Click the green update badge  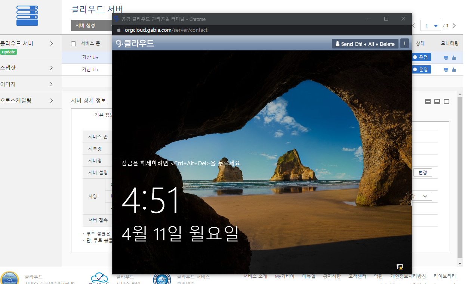click(9, 52)
